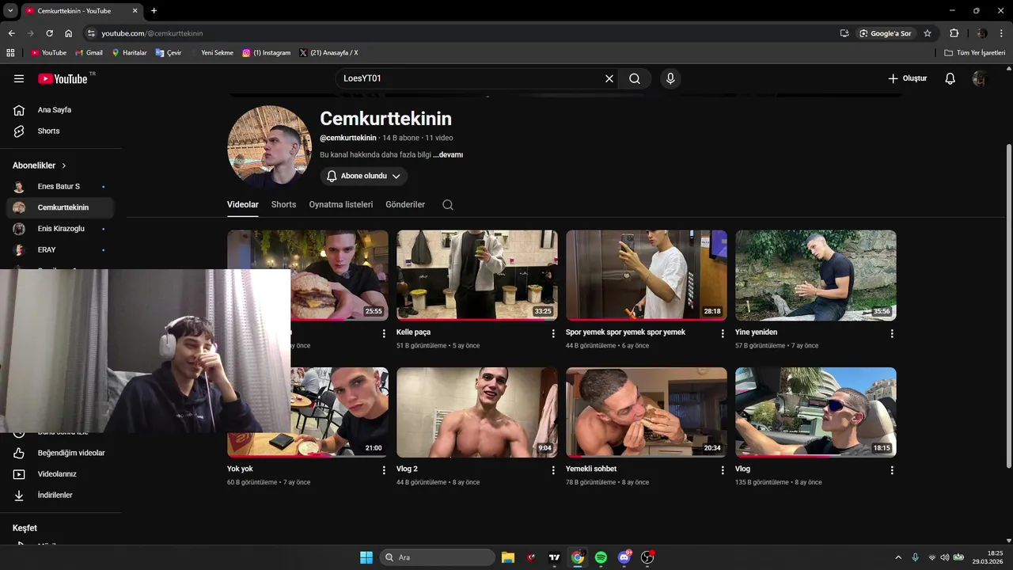Open Discord from the taskbar
The height and width of the screenshot is (570, 1013).
pos(624,557)
